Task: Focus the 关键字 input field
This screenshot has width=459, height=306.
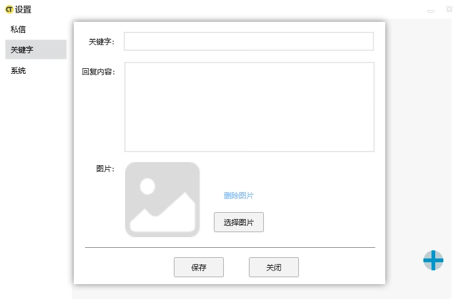Action: [249, 41]
